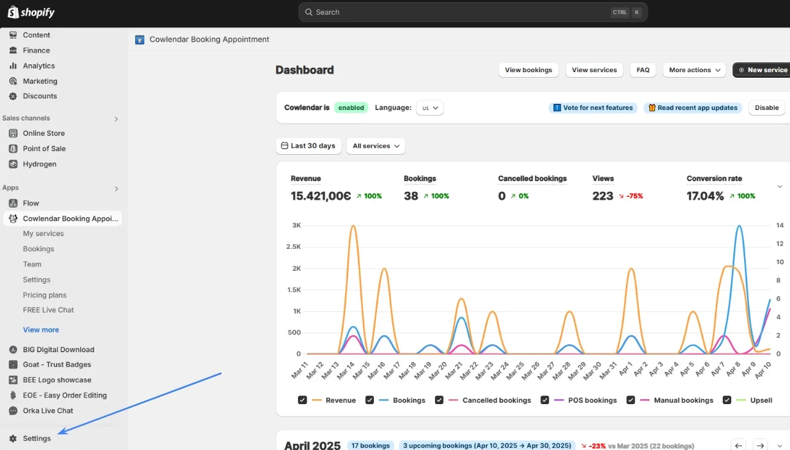The height and width of the screenshot is (450, 790).
Task: Open the EOE - Easy Order Editing icon
Action: 13,395
